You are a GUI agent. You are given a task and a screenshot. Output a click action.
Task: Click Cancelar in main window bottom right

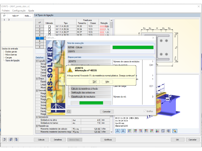click(193, 140)
